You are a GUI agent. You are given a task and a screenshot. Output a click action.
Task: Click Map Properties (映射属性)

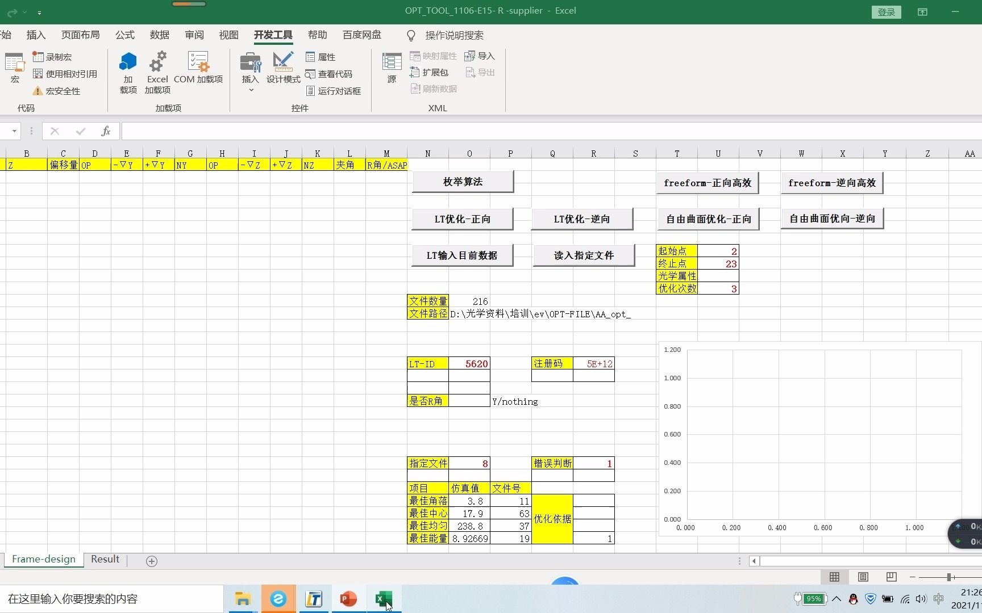tap(433, 56)
